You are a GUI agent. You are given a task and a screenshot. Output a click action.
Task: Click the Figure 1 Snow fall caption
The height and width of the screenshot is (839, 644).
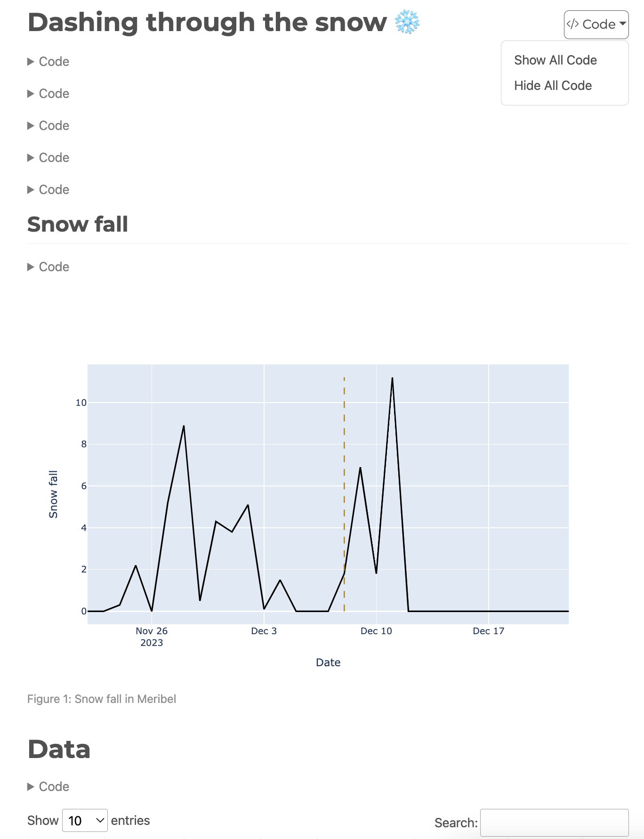coord(102,699)
